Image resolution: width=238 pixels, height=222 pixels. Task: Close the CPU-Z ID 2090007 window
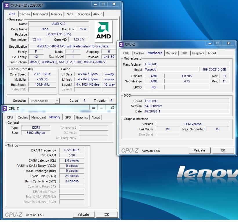pyautogui.click(x=114, y=4)
